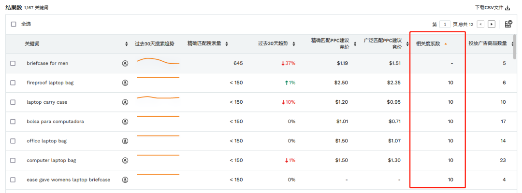Screen dimensions: 522x193
Task: Click Amazon icon for office laptop bag
Action: [x=125, y=141]
